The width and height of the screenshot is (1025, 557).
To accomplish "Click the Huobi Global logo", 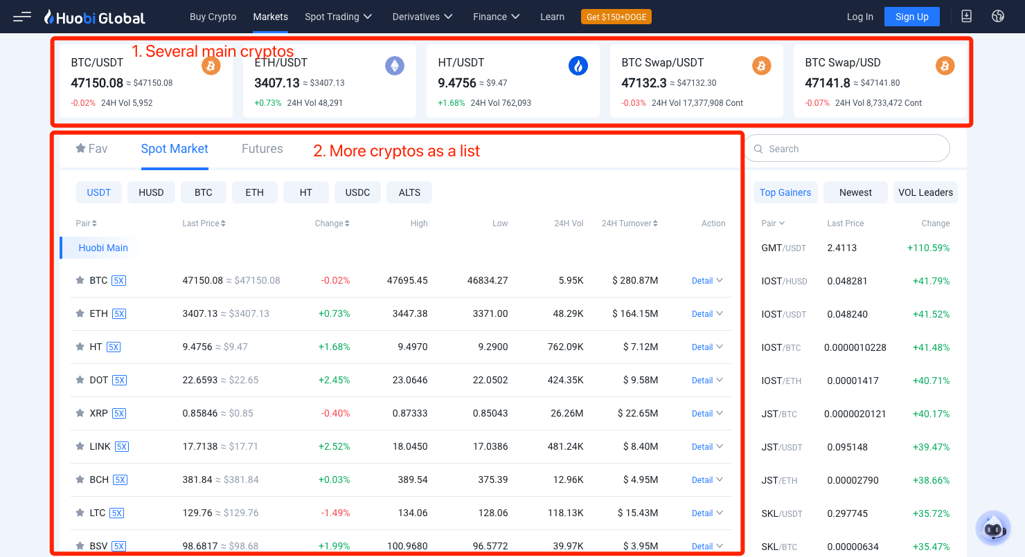I will tap(94, 17).
